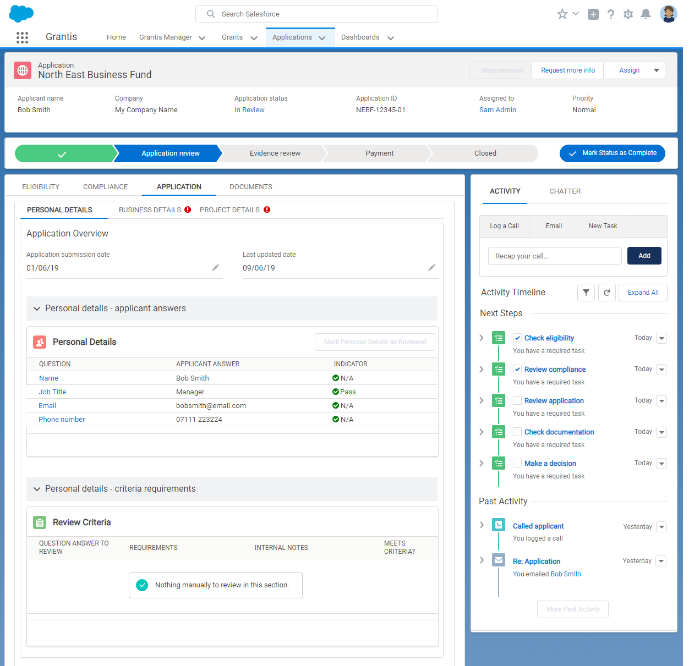Click the Project Details error indicator
The image size is (689, 666).
pyautogui.click(x=267, y=210)
